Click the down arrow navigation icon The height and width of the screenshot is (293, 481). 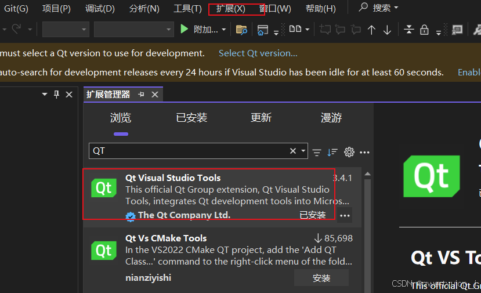pyautogui.click(x=387, y=30)
